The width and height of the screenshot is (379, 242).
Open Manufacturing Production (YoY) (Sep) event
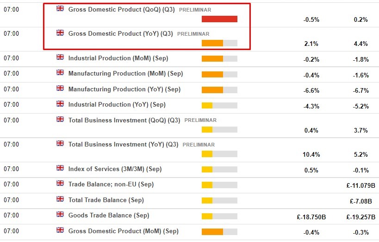[124, 89]
